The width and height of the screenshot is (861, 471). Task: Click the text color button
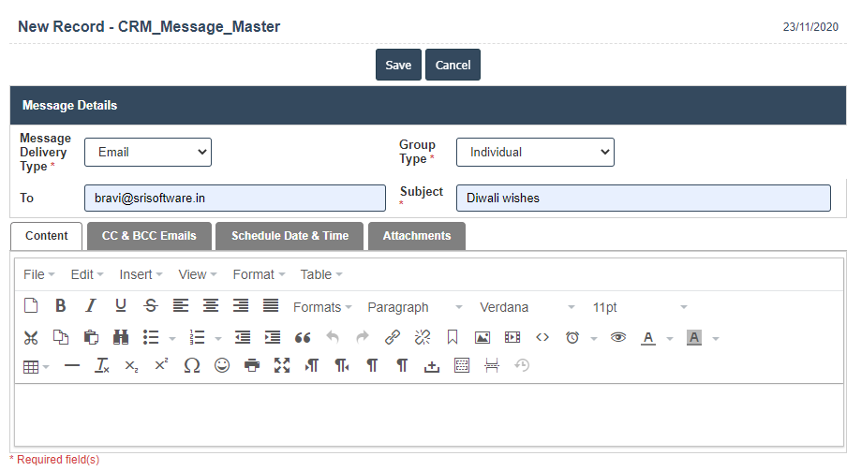pos(647,338)
